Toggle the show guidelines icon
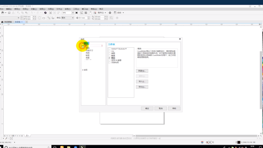Screen dimensions: 263x148 pos(90,13)
